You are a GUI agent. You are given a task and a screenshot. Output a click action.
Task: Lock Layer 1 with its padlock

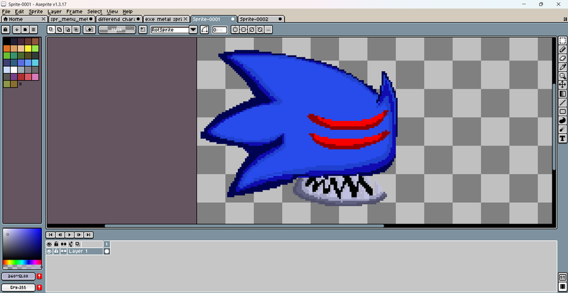click(56, 251)
